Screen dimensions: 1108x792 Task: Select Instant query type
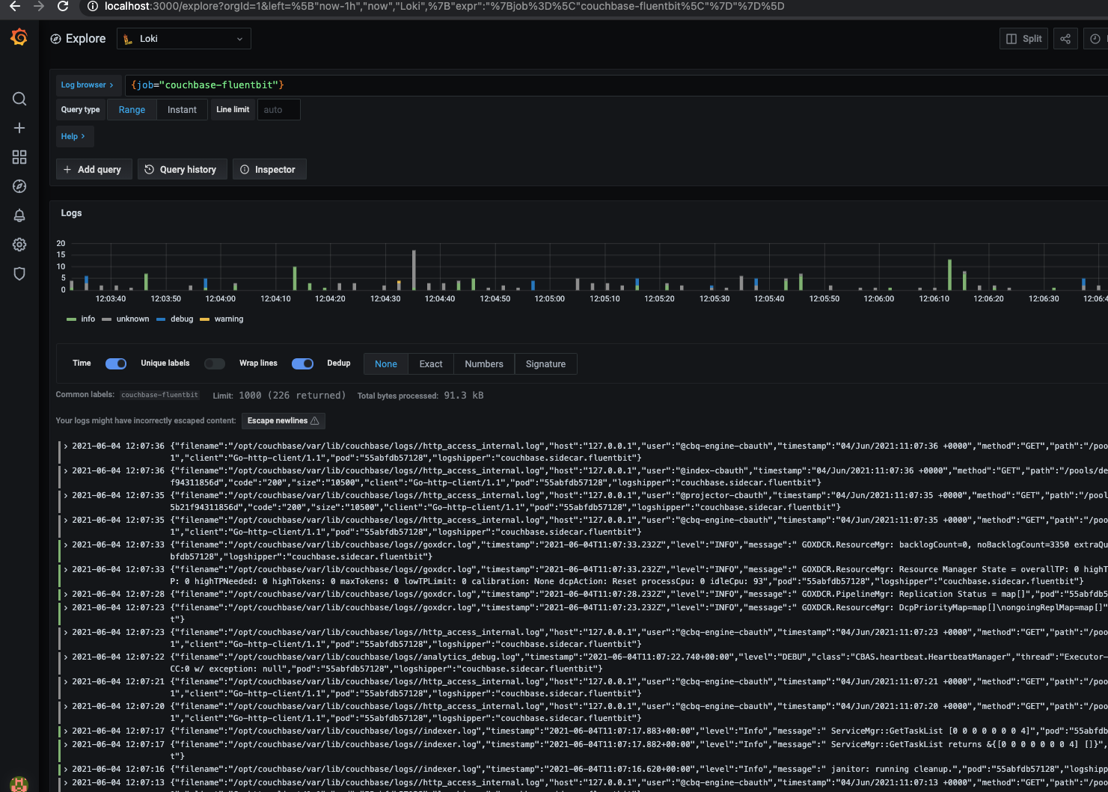pos(182,110)
